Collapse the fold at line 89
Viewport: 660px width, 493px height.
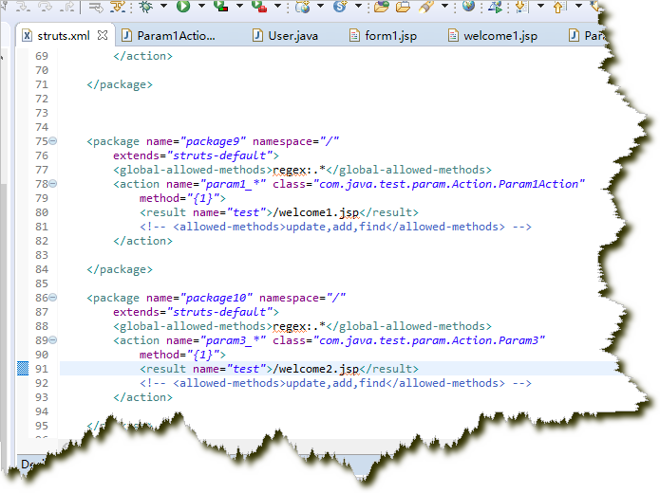click(52, 340)
